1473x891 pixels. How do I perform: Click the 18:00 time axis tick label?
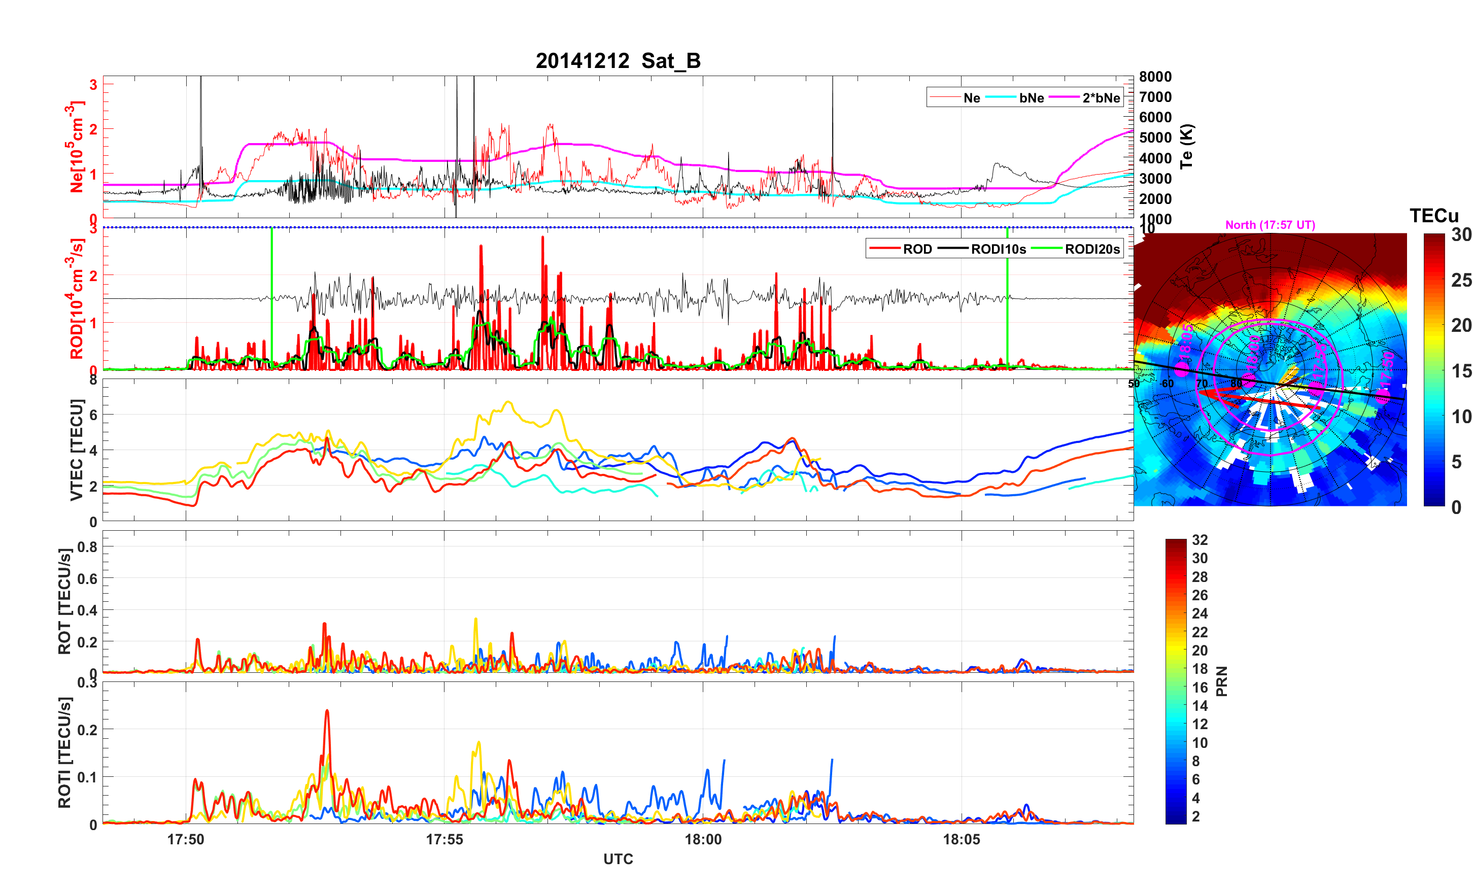pyautogui.click(x=703, y=840)
